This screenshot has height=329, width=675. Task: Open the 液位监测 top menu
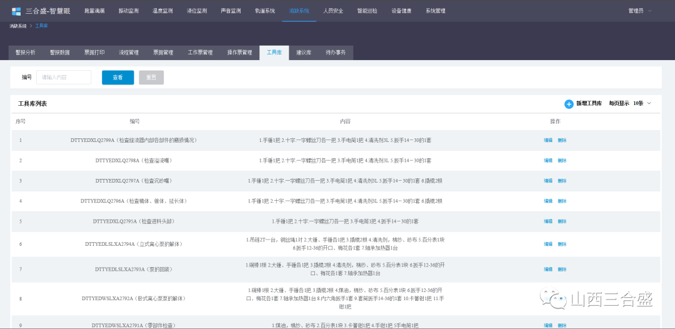tap(197, 11)
